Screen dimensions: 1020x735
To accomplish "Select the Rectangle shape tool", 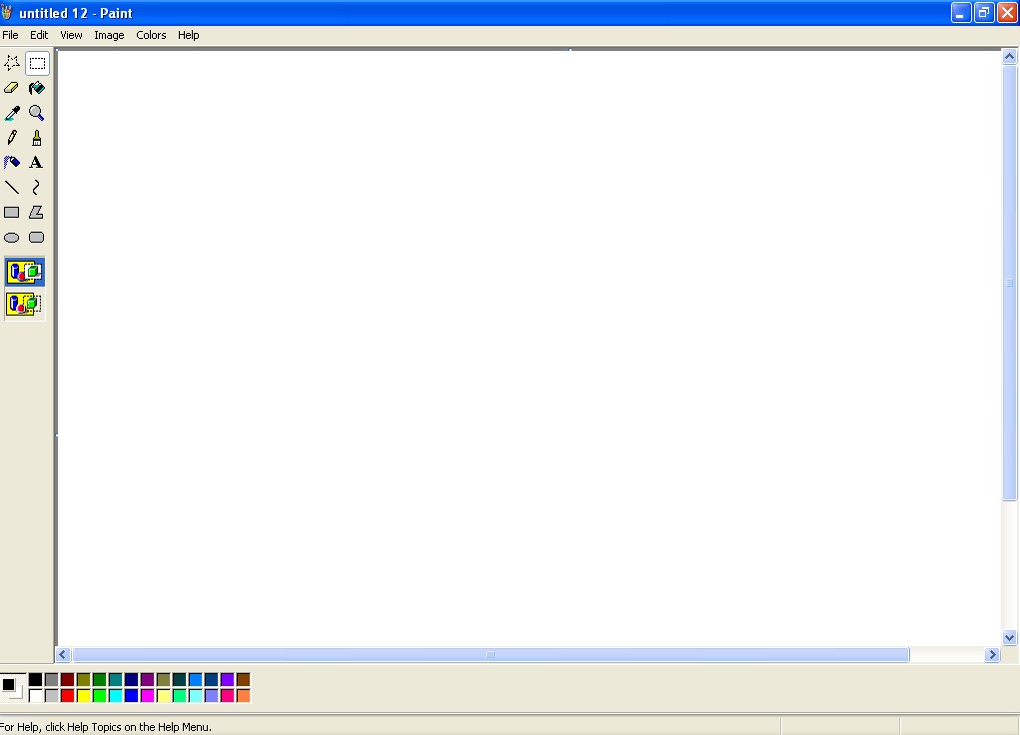I will [x=11, y=212].
